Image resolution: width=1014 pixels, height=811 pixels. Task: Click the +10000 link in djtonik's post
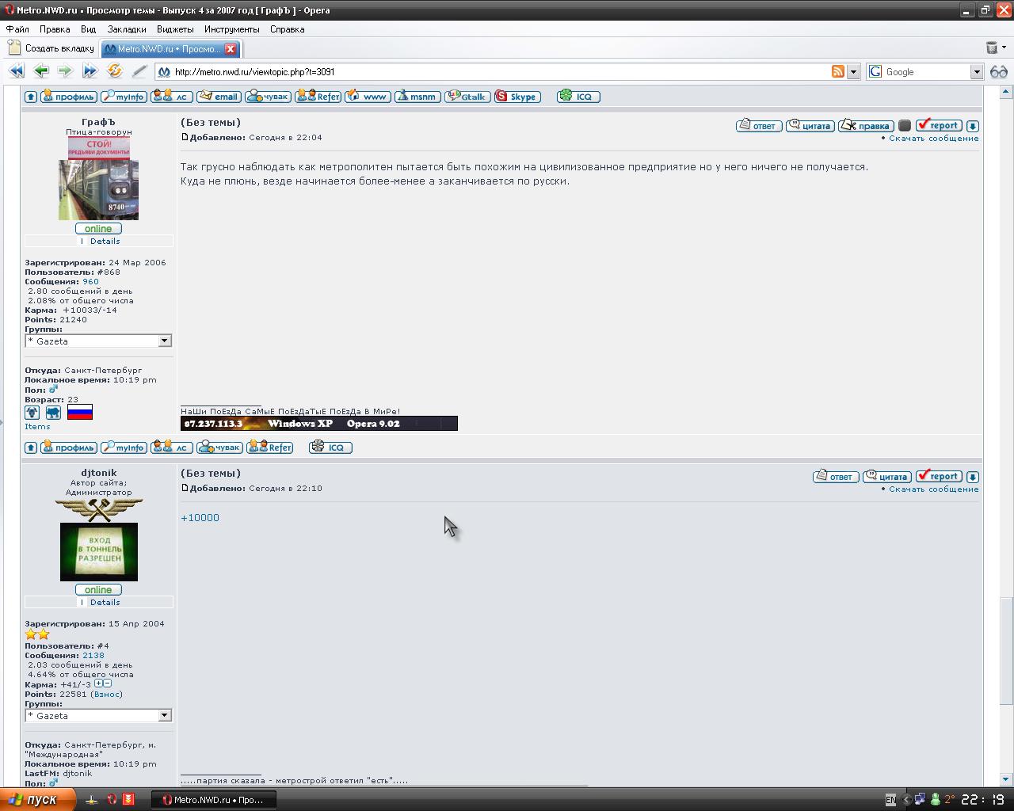tap(200, 518)
